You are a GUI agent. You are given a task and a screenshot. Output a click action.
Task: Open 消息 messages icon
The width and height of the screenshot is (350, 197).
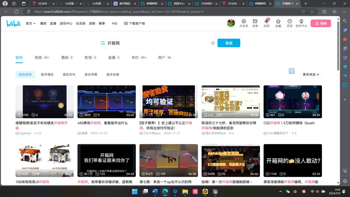click(255, 23)
